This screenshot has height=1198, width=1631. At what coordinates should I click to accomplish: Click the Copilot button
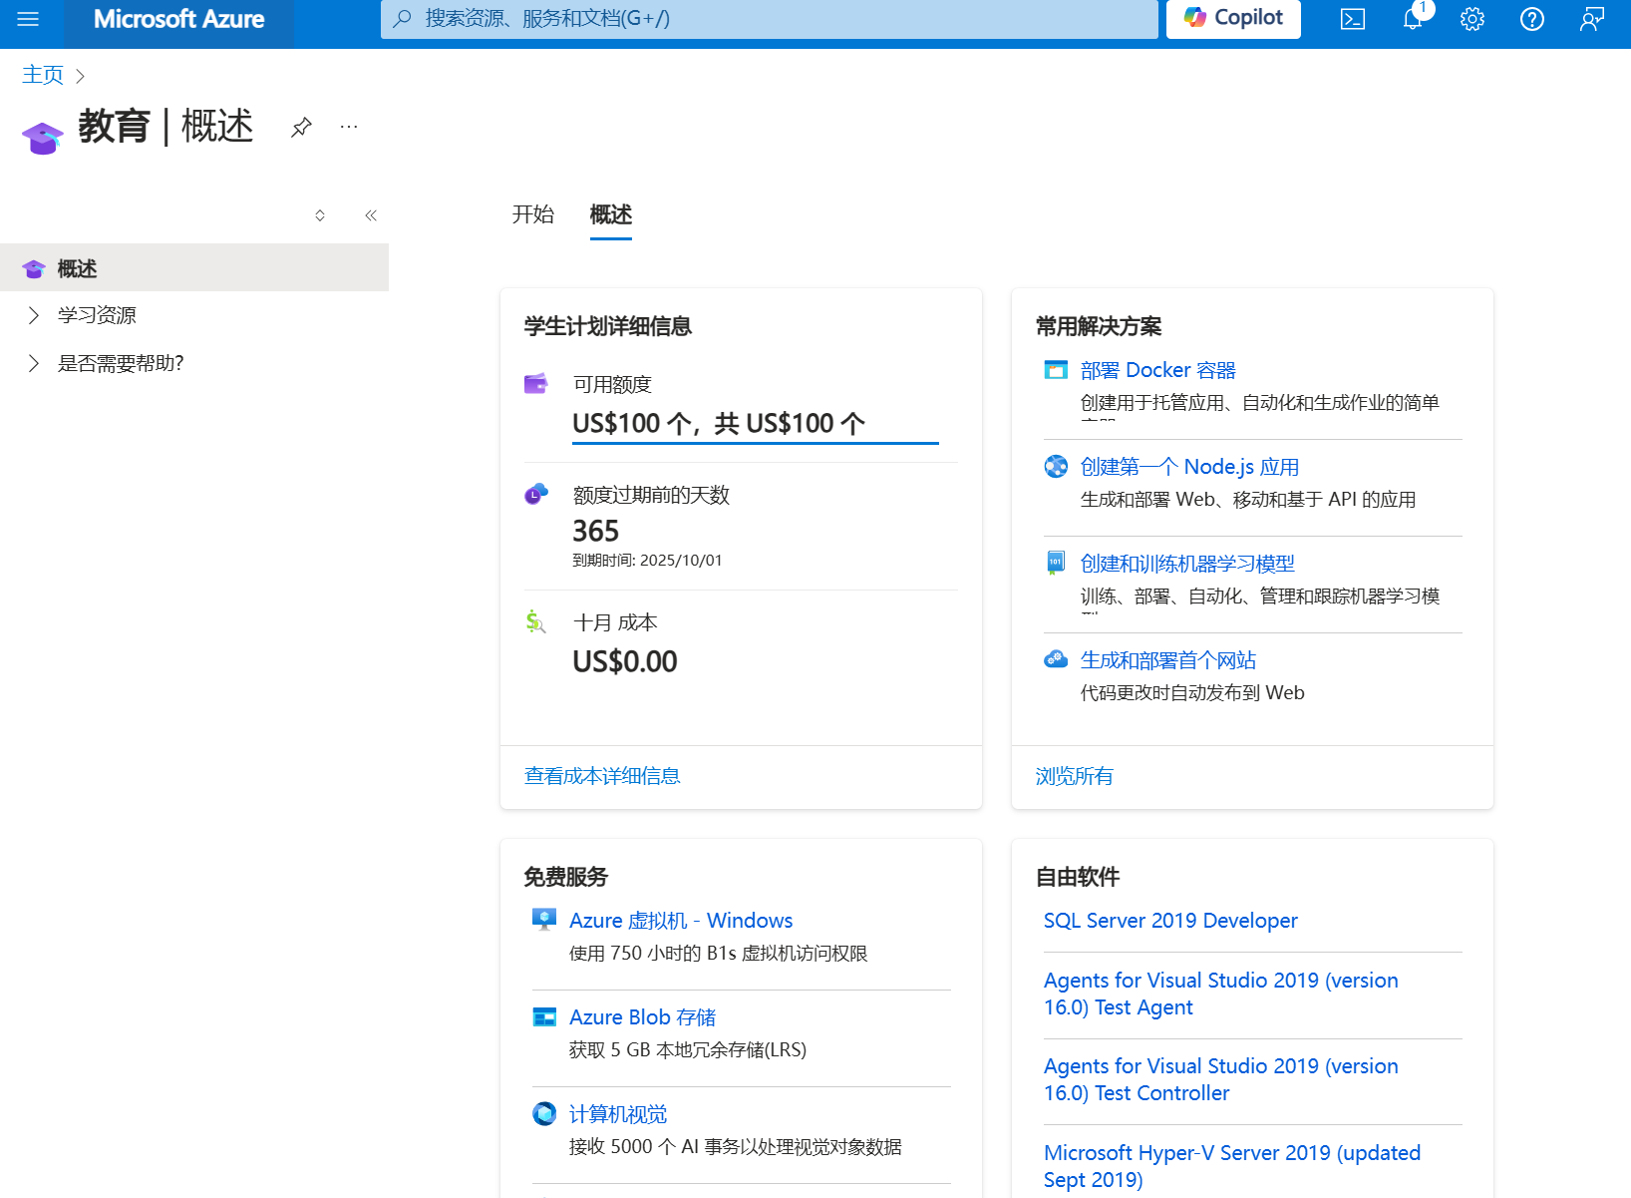(x=1233, y=18)
